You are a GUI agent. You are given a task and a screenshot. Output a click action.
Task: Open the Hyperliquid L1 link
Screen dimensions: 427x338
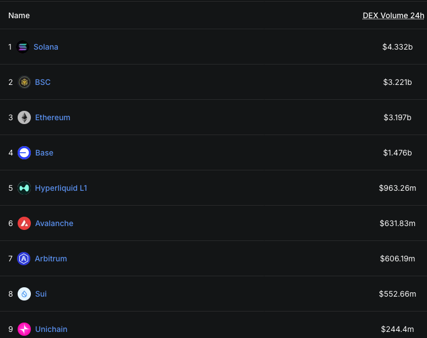tap(61, 188)
